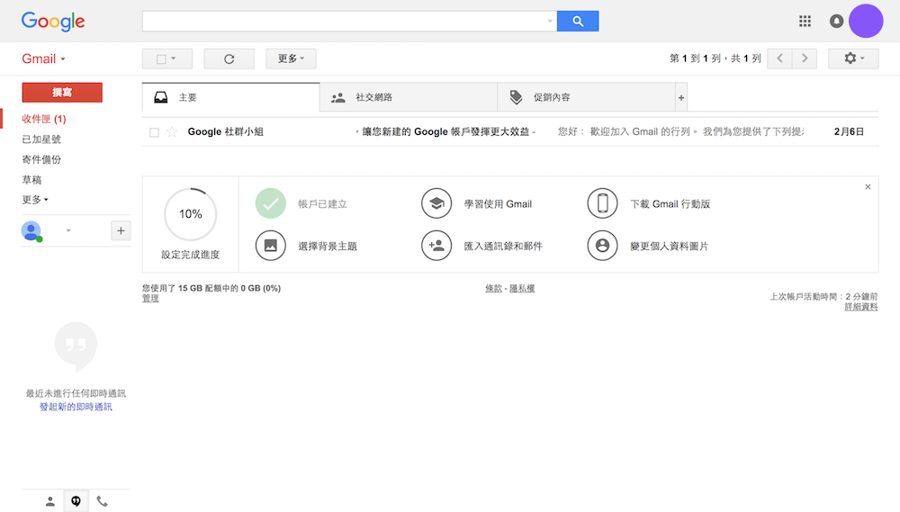Open the settings gear dropdown

point(853,58)
